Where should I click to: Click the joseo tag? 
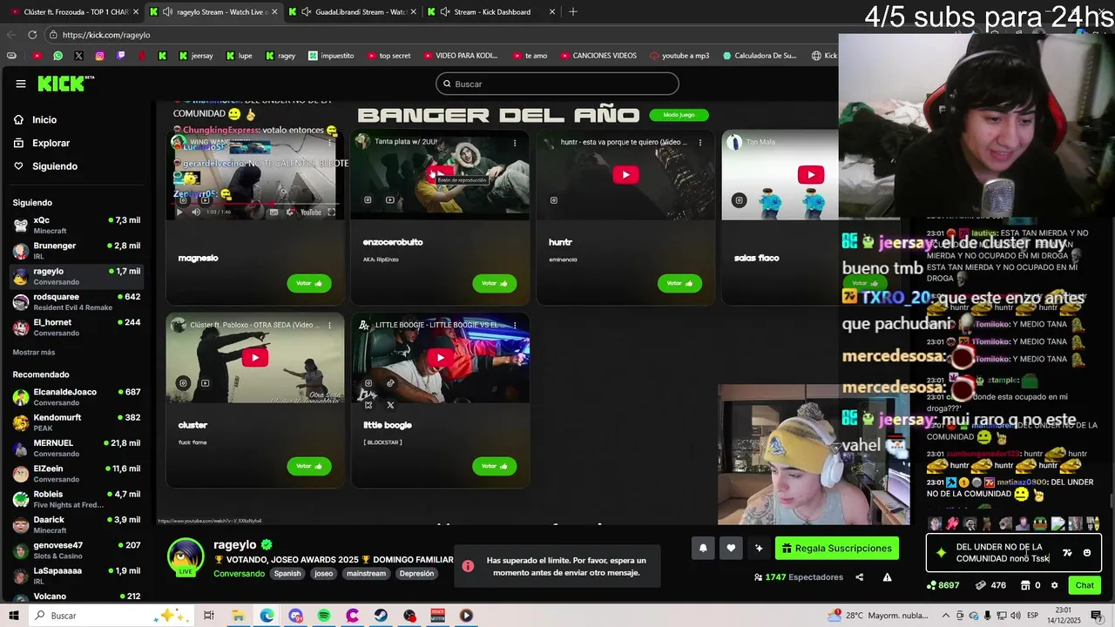coord(324,574)
